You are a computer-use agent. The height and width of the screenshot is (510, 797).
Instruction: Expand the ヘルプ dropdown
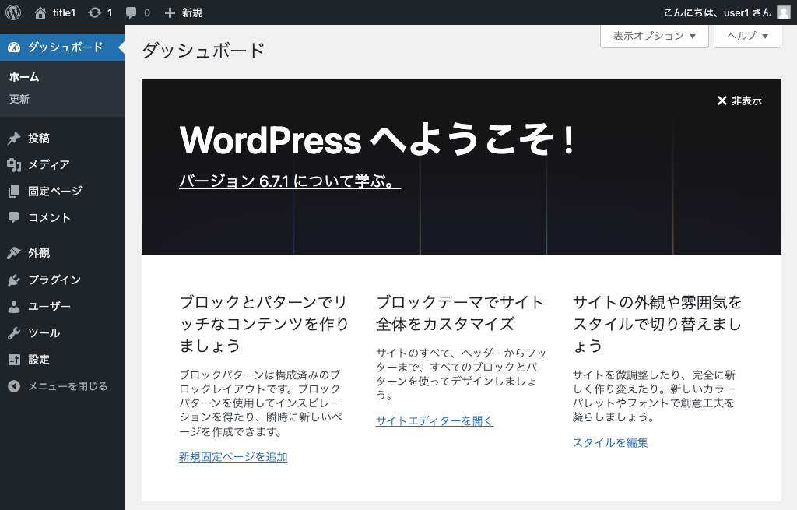click(747, 36)
